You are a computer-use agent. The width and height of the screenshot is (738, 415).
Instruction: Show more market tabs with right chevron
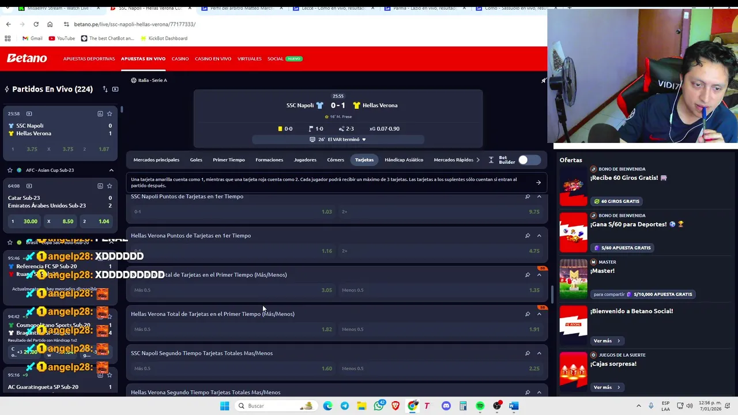tap(477, 160)
